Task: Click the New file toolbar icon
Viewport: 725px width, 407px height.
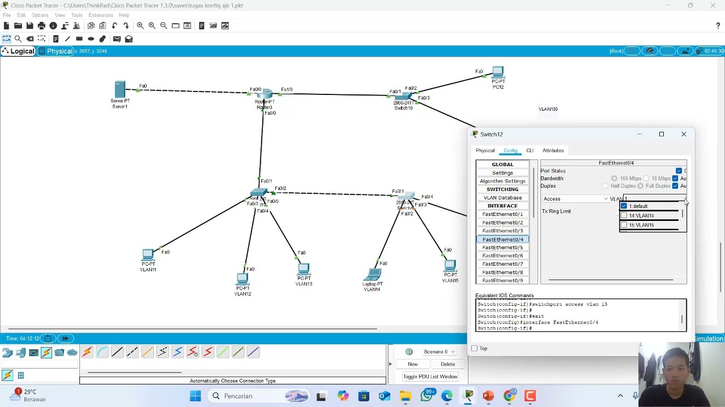Action: tap(6, 25)
